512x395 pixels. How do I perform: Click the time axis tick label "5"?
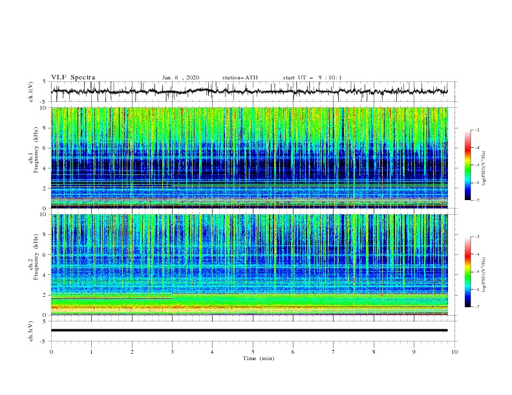(253, 352)
